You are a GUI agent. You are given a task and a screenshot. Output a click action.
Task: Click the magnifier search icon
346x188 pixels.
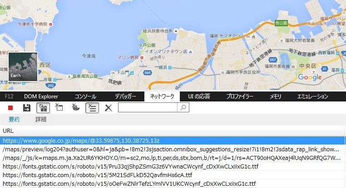pos(183,107)
